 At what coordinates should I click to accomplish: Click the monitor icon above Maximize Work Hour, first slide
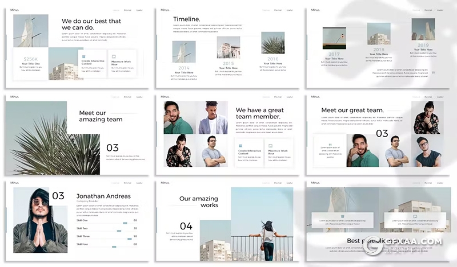coord(113,57)
